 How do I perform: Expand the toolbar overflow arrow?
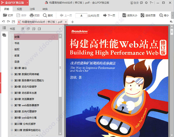point(172,15)
